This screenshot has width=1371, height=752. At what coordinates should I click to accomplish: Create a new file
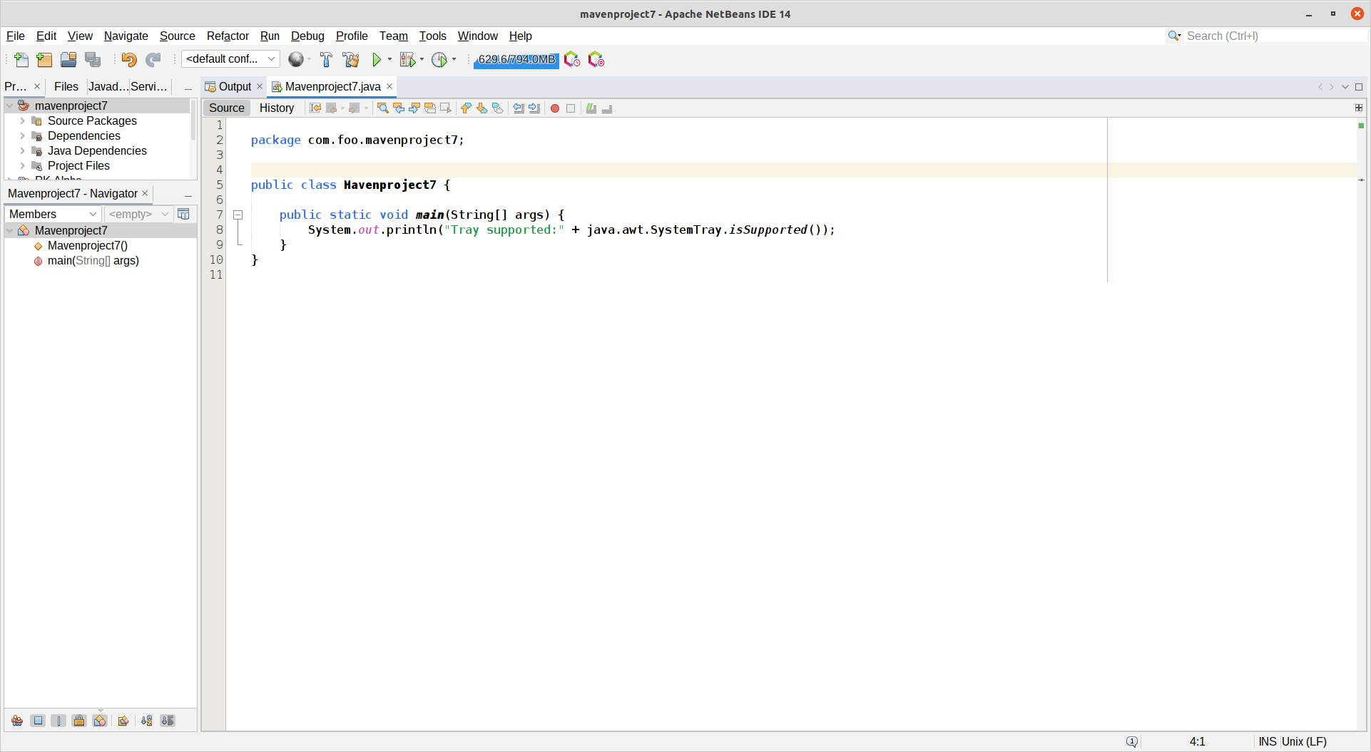tap(21, 60)
